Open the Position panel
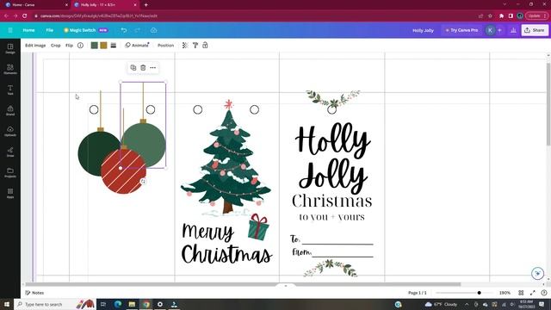The image size is (551, 310). pyautogui.click(x=166, y=46)
